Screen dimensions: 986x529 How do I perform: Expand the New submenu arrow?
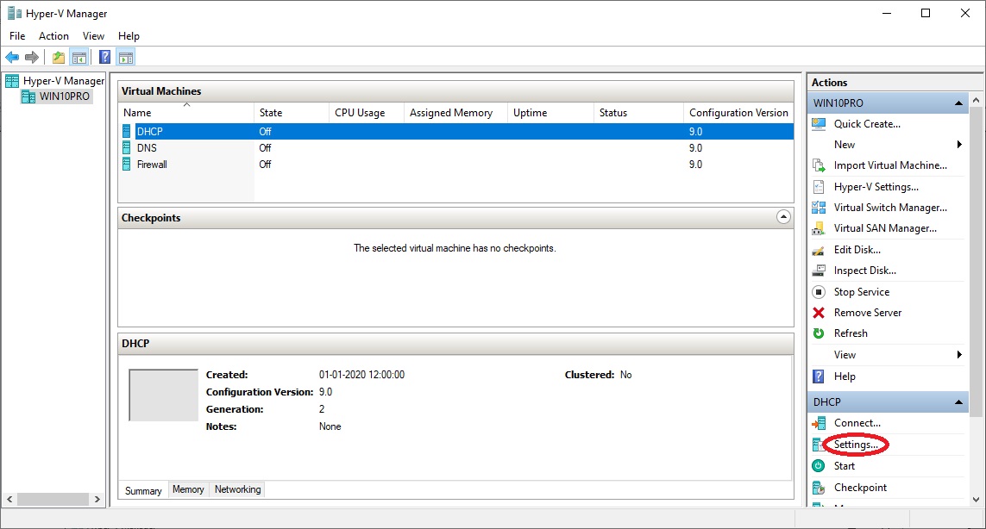(959, 145)
